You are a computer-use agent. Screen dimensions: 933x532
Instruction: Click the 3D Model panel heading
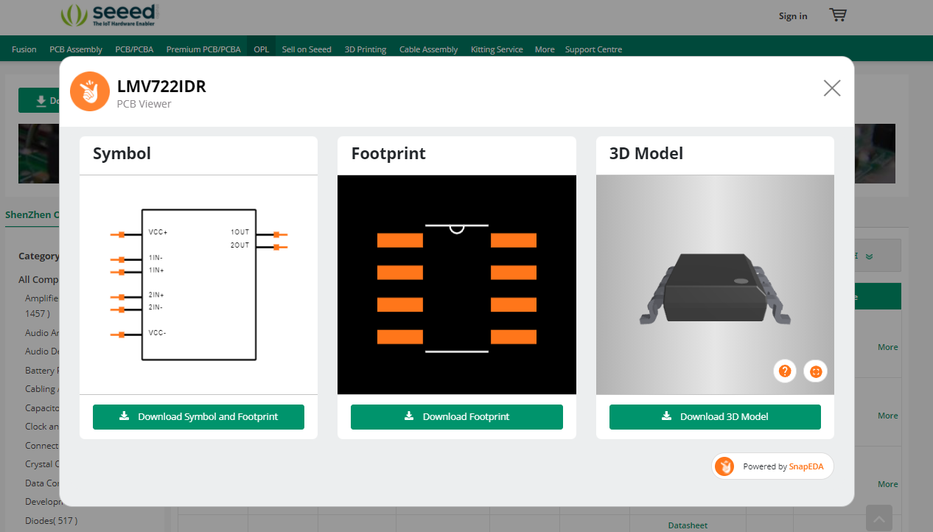646,153
